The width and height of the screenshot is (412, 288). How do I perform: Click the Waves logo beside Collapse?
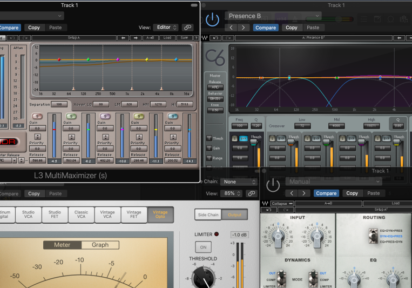pyautogui.click(x=265, y=203)
